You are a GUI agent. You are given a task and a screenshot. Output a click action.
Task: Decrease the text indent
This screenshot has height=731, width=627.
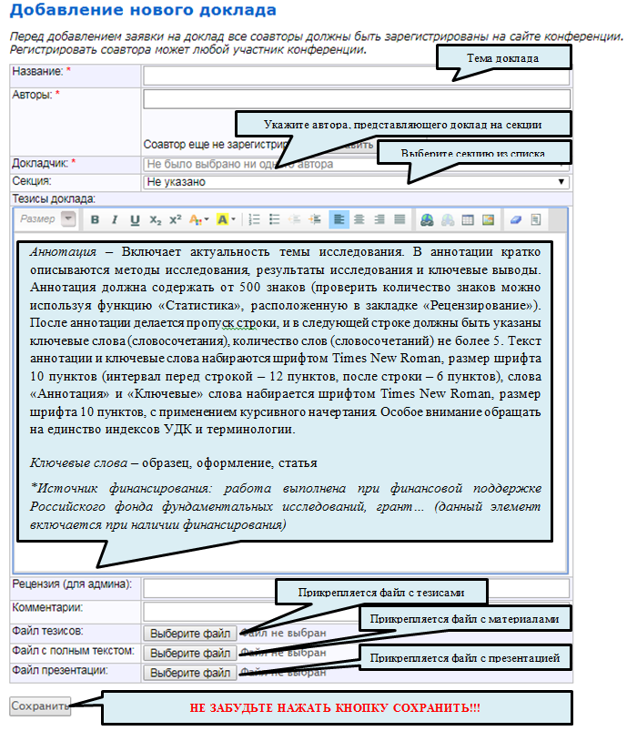tap(295, 219)
